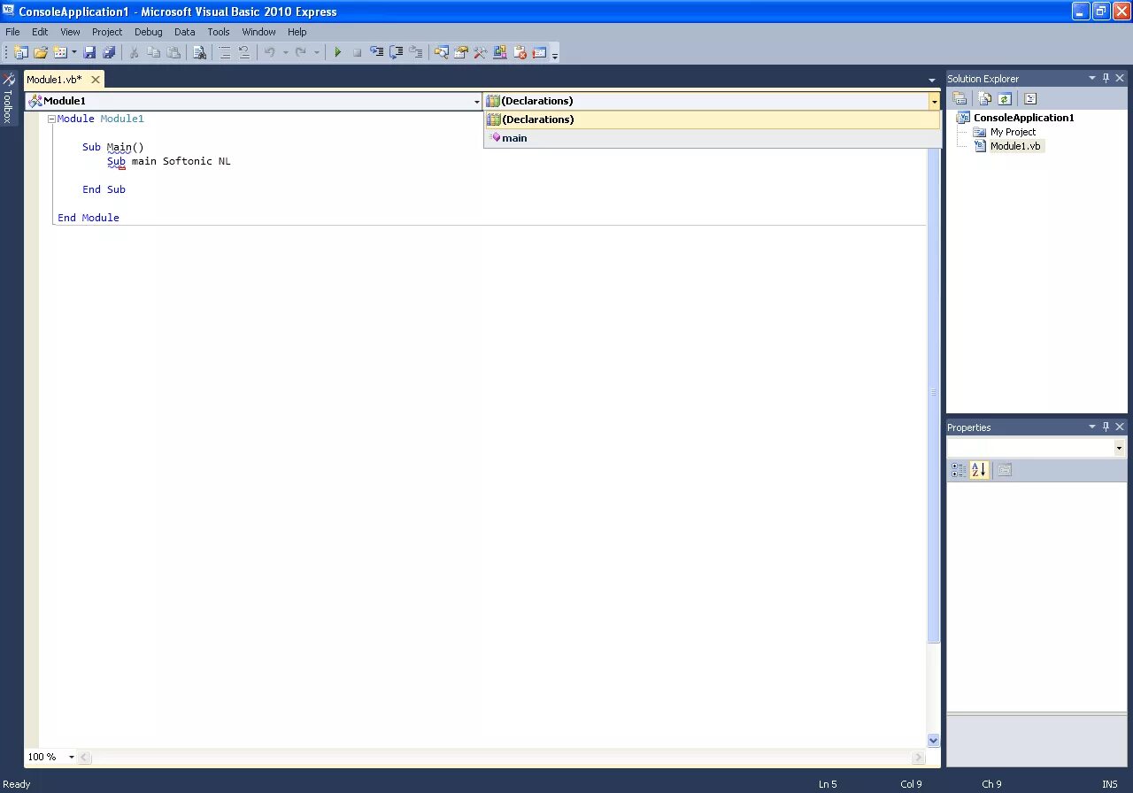Open the Edit menu
This screenshot has width=1133, height=793.
point(40,32)
